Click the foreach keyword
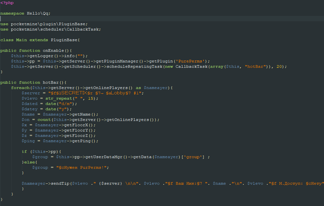The height and width of the screenshot is (206, 324). [20, 88]
